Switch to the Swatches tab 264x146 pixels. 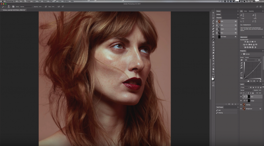pos(251,11)
